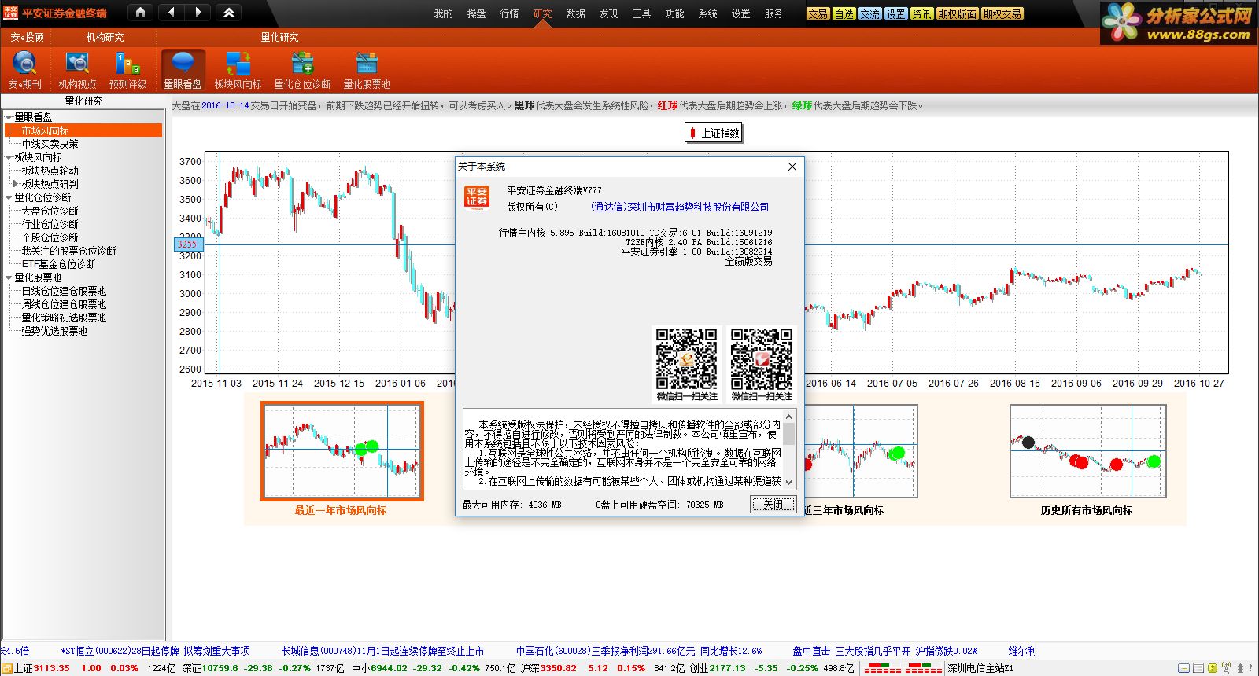The image size is (1259, 676).
Task: Go to the home screen icon
Action: tap(140, 13)
